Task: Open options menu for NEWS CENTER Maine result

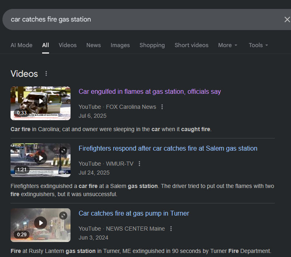Action: [x=171, y=229]
